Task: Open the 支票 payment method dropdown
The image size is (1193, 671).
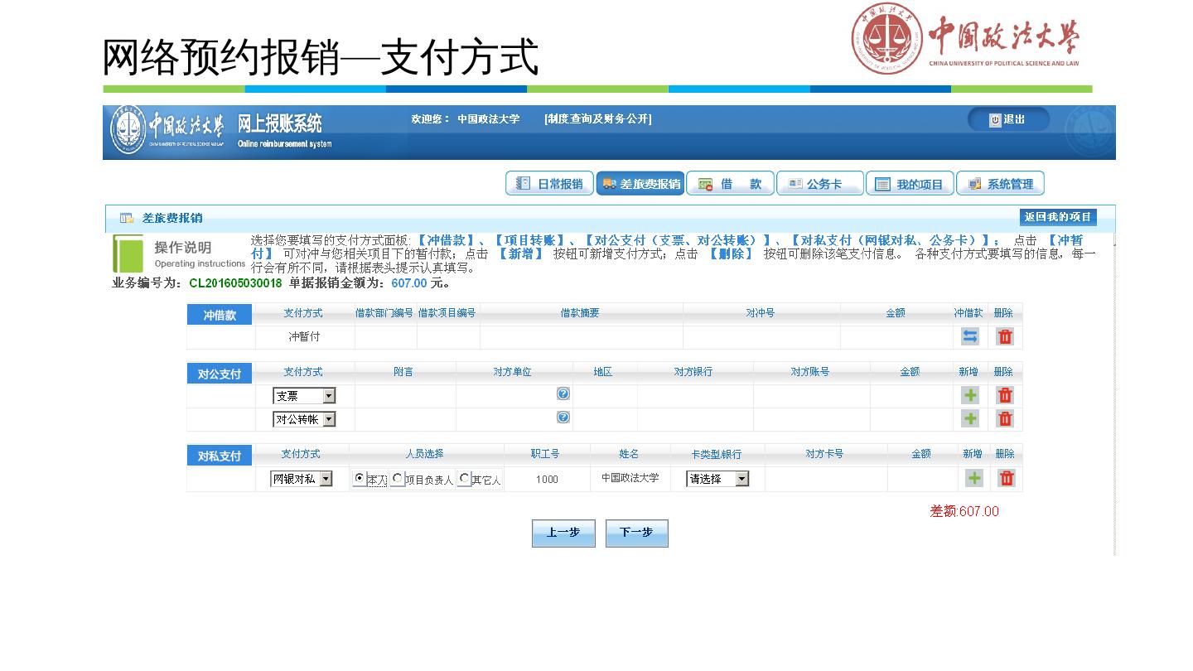Action: [304, 396]
